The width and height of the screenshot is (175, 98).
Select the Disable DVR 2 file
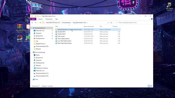[88, 34]
